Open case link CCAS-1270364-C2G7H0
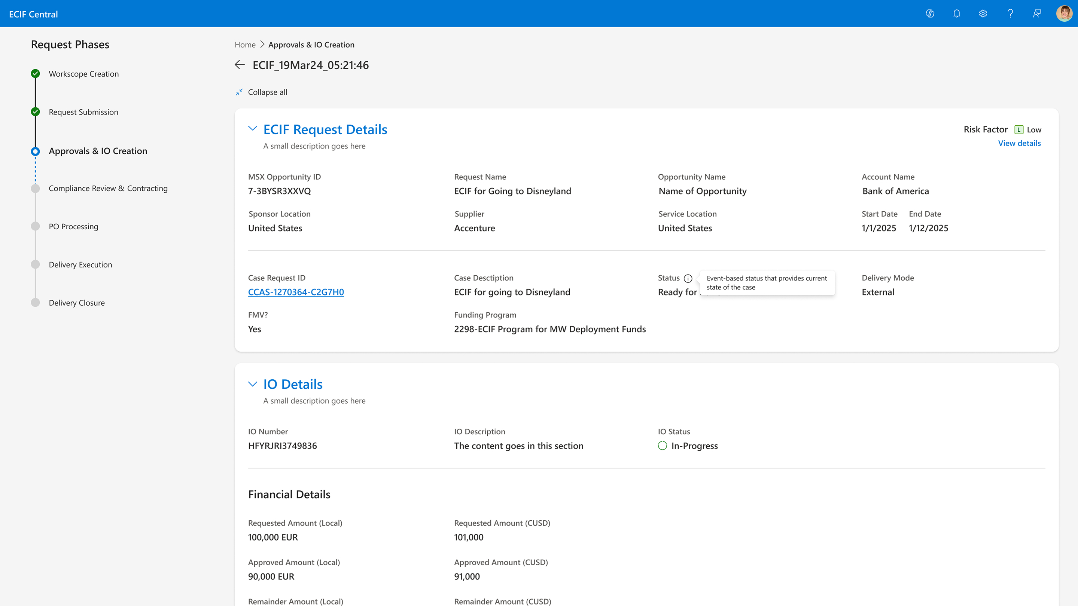The height and width of the screenshot is (606, 1078). point(296,292)
